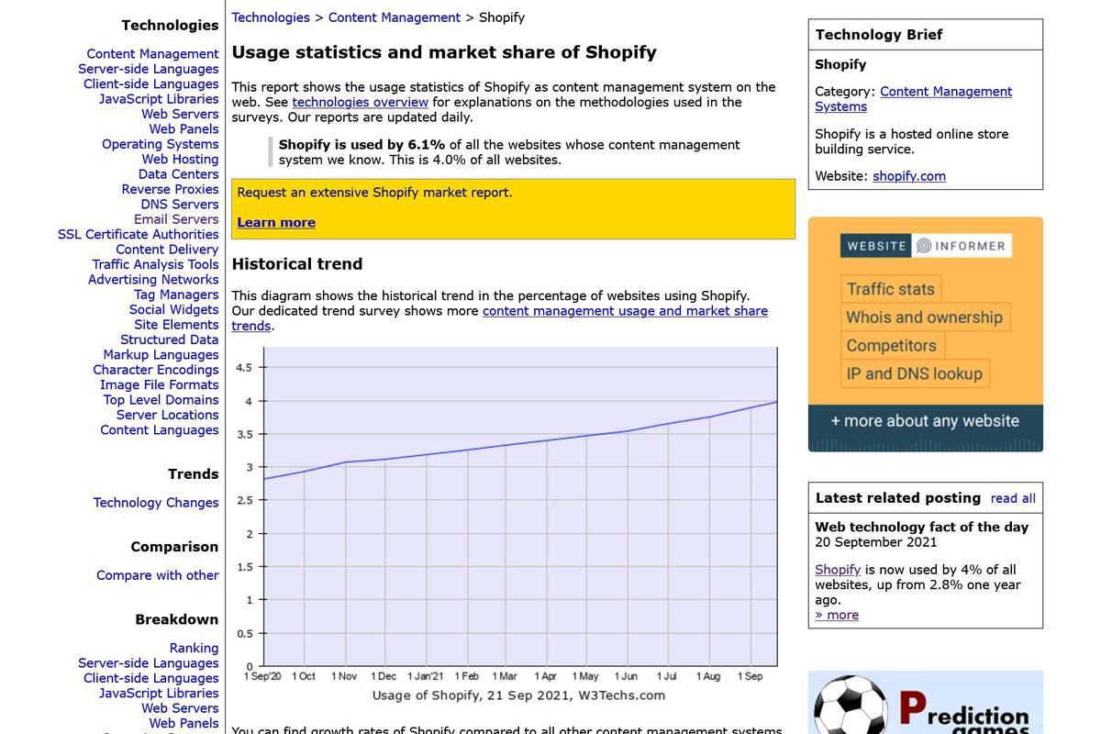This screenshot has height=734, width=1101.
Task: Open 'read all' related postings link
Action: click(1013, 499)
